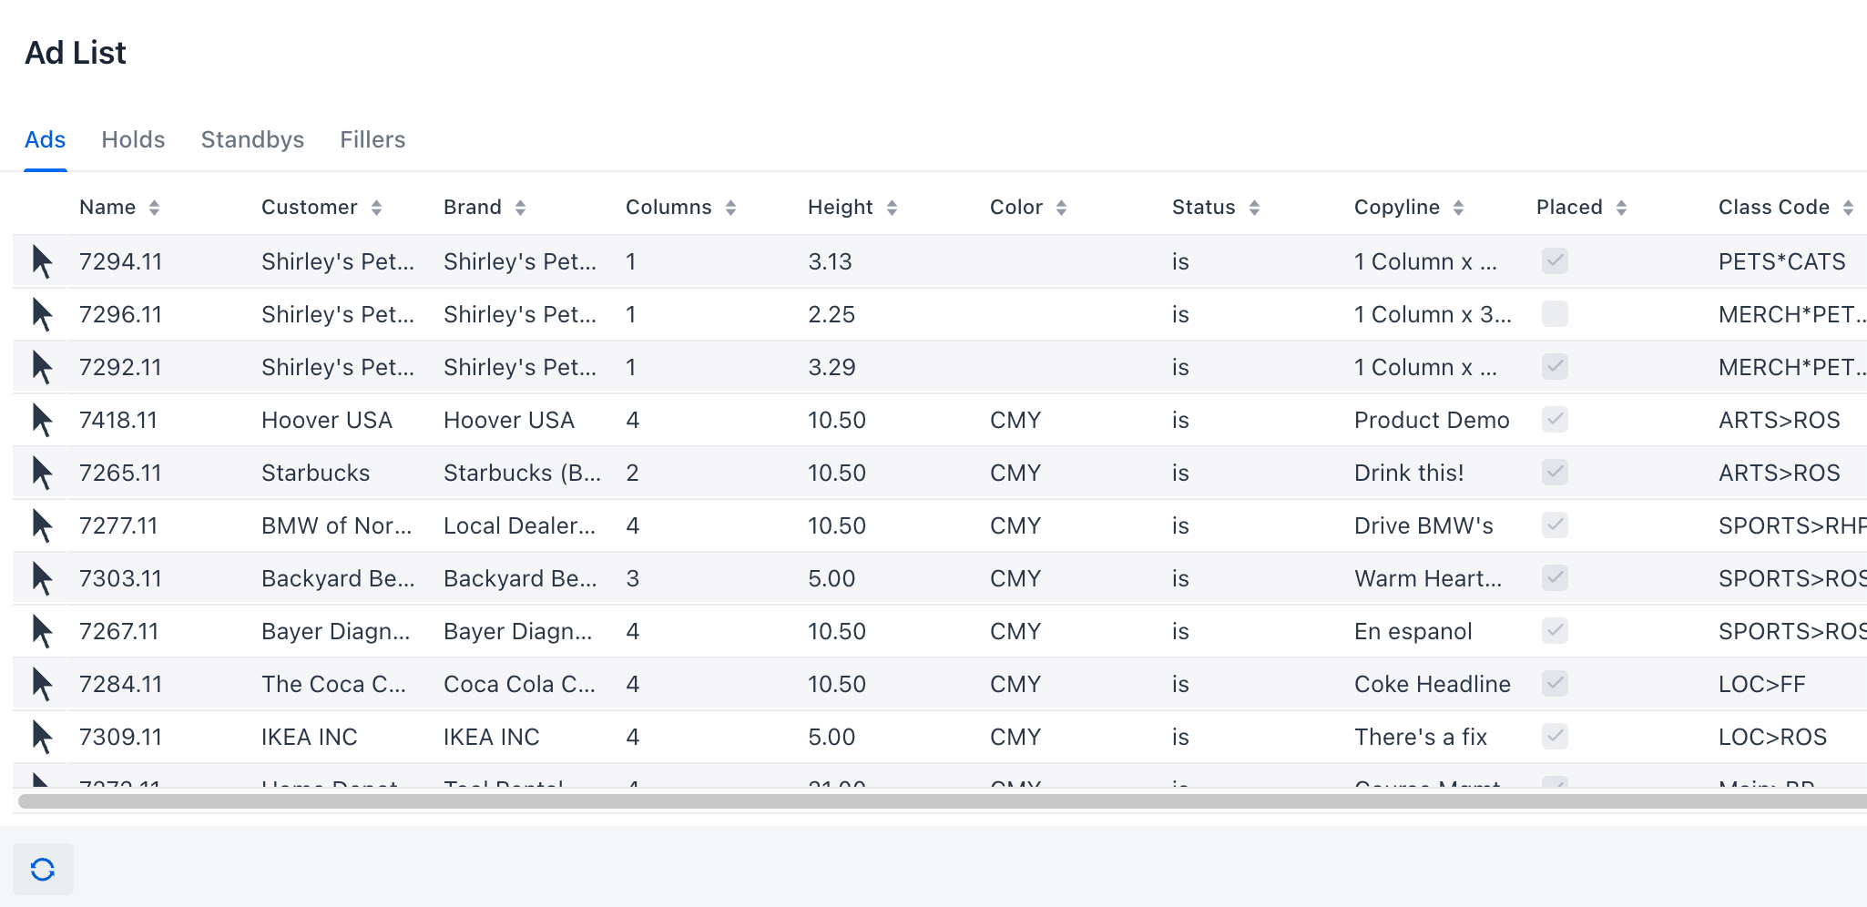
Task: Toggle the Placed checkbox for Hoover USA row
Action: 1555,420
